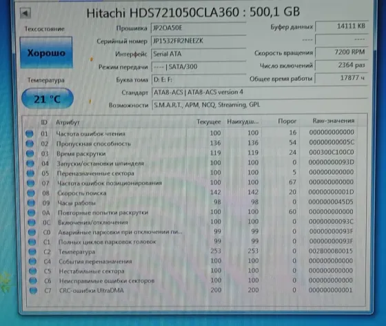
Task: Click the Текущее column header
Action: [209, 122]
